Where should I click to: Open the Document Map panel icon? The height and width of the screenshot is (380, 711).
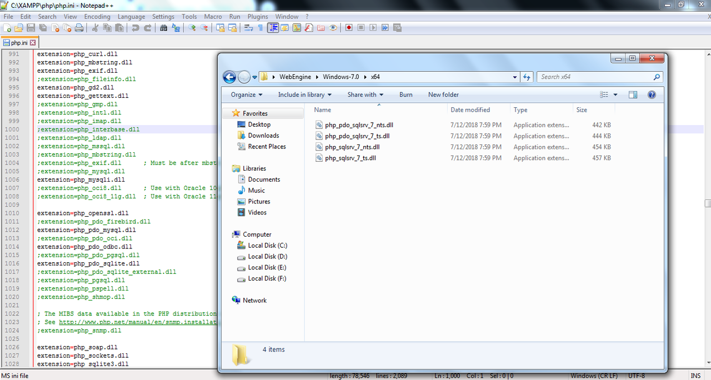click(297, 28)
